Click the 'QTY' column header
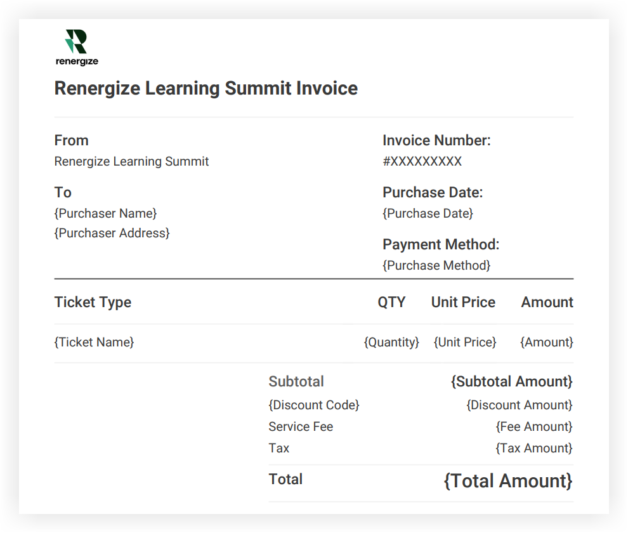 click(x=391, y=302)
